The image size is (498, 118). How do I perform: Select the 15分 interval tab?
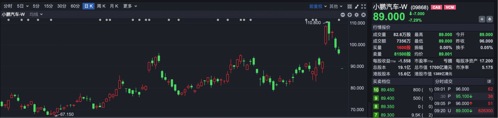(48, 6)
